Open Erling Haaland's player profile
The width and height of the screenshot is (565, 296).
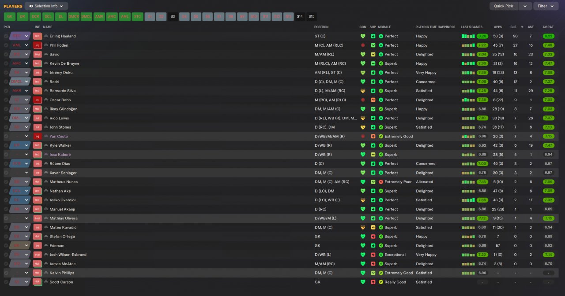tap(63, 36)
